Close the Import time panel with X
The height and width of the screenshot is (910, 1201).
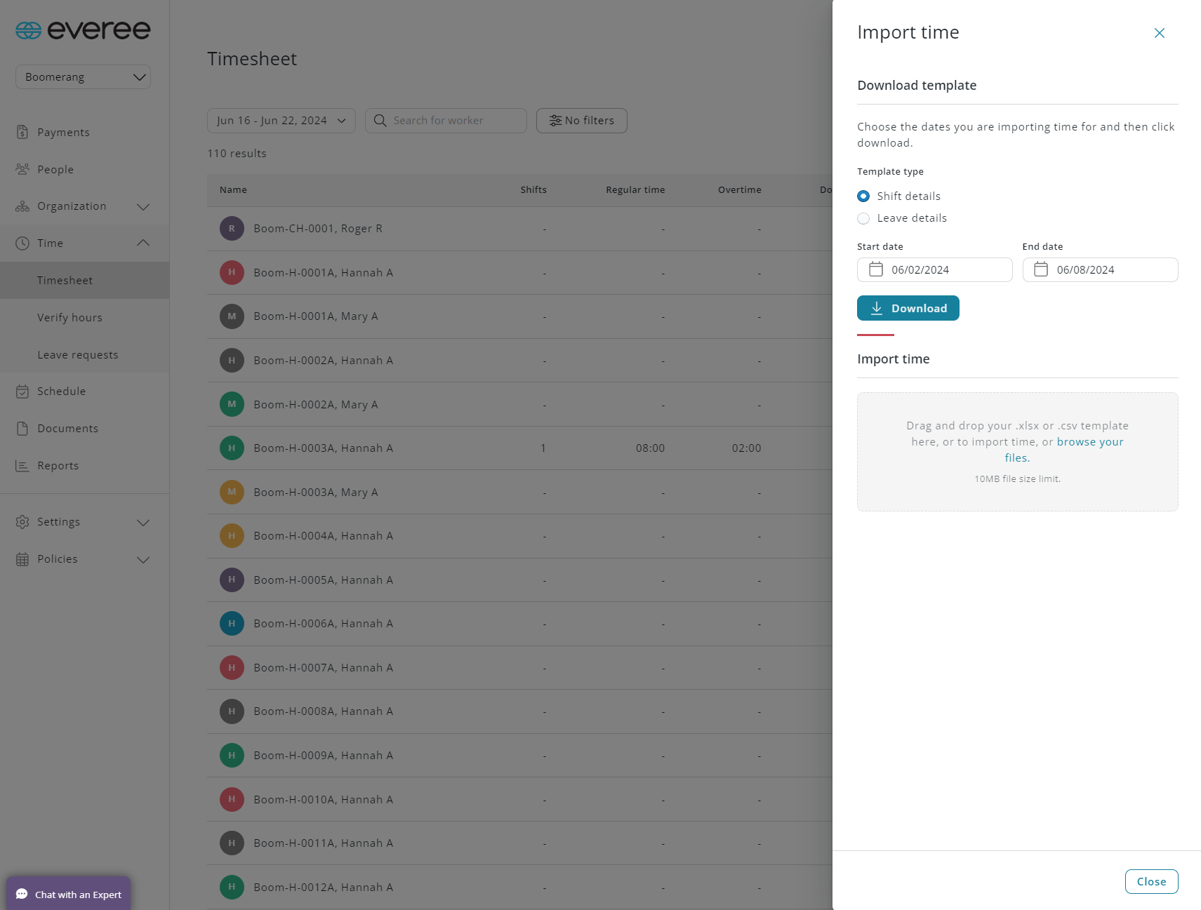point(1159,33)
